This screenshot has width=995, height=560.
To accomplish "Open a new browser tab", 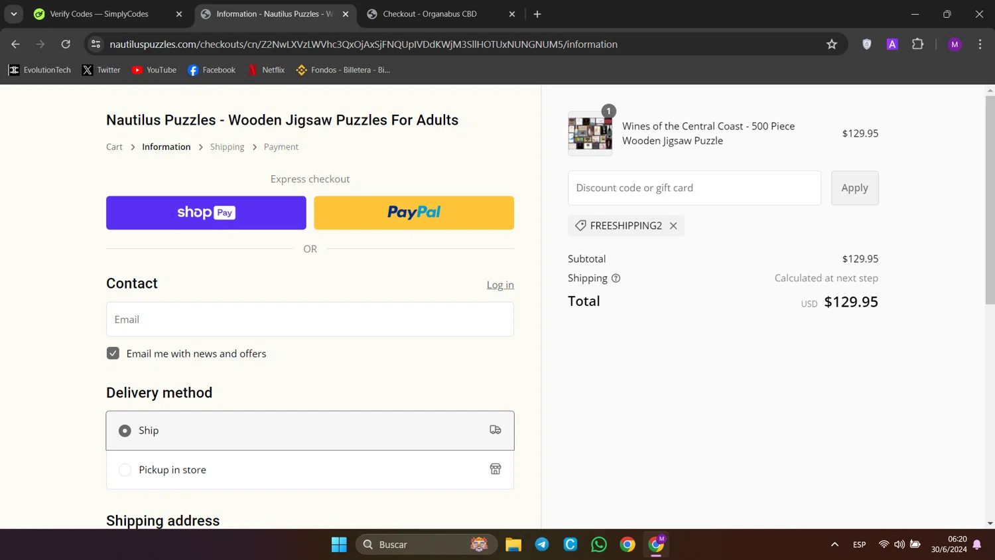I will coord(537,14).
